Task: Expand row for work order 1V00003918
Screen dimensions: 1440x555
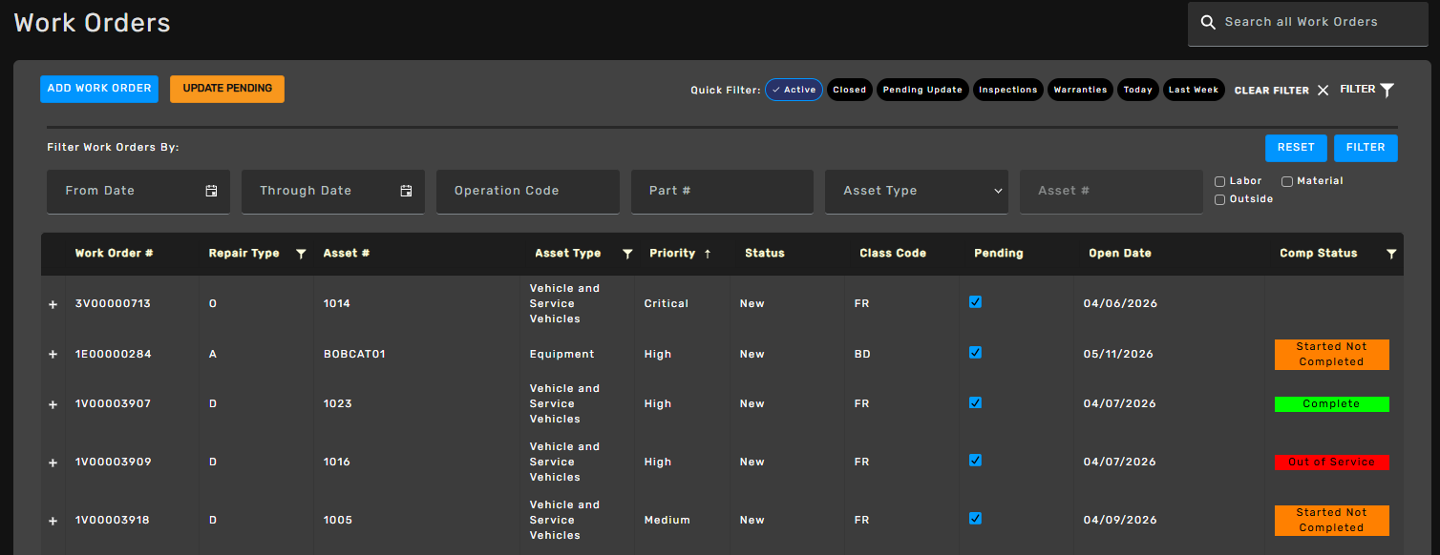Action: point(53,521)
